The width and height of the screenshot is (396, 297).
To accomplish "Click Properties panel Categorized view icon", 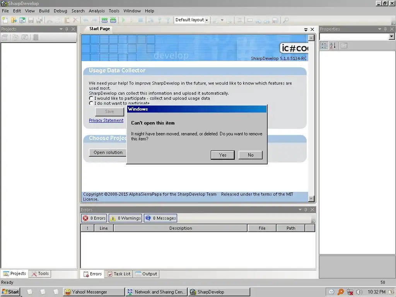I will coord(324,46).
